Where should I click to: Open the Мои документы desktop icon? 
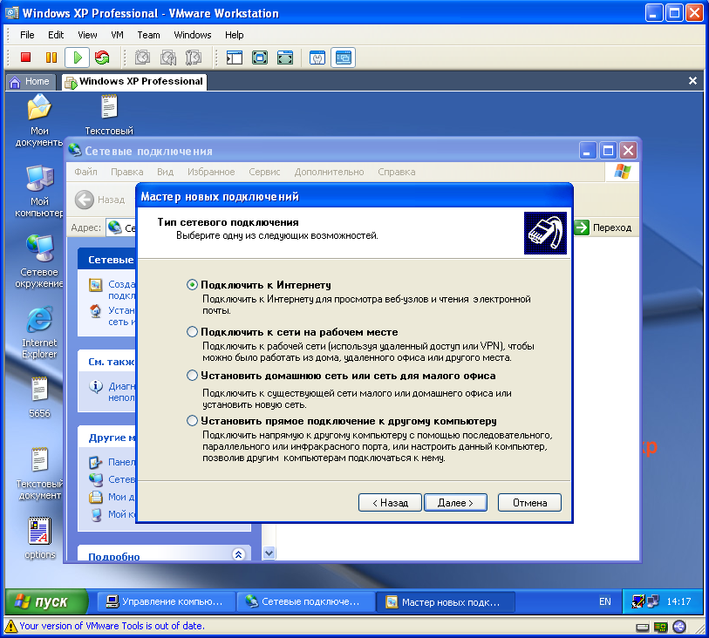pos(39,119)
